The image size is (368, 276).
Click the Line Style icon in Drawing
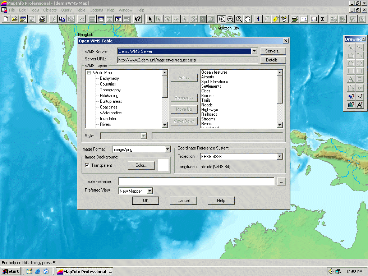coord(359,96)
